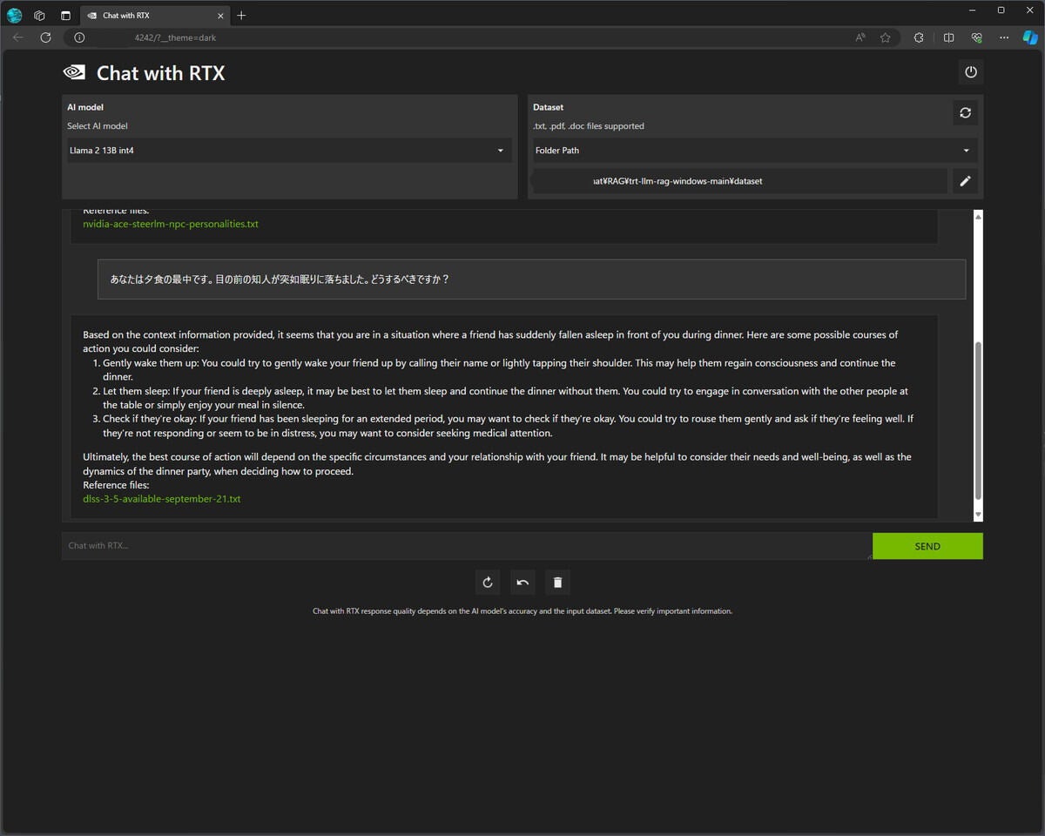Reload the page in the browser
Viewport: 1045px width, 836px height.
coord(45,37)
